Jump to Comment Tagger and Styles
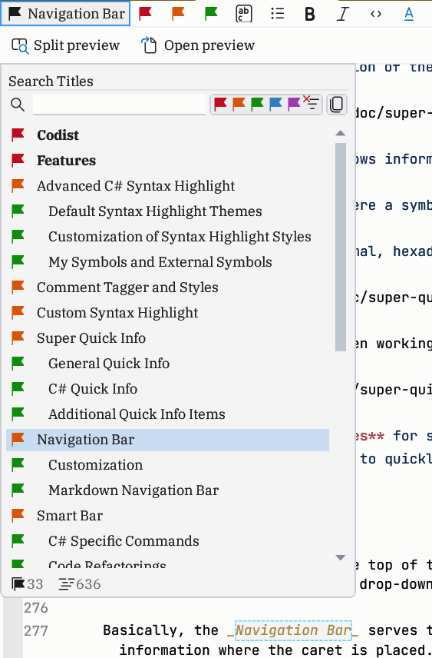The image size is (432, 658). tap(167, 287)
